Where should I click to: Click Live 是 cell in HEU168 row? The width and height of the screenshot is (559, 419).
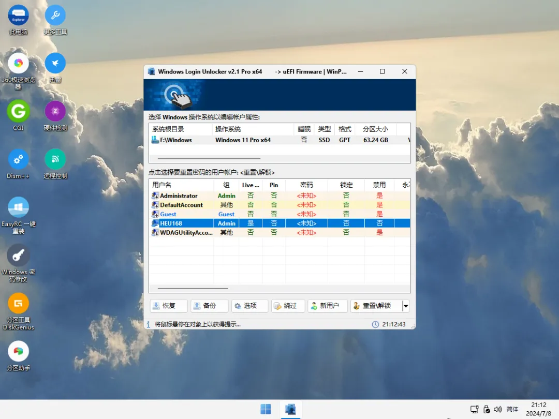coord(251,223)
